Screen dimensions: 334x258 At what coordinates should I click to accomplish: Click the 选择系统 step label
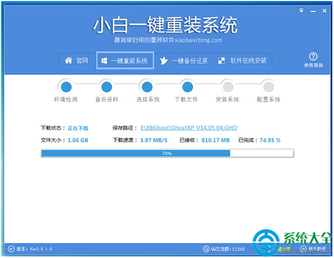coord(148,99)
